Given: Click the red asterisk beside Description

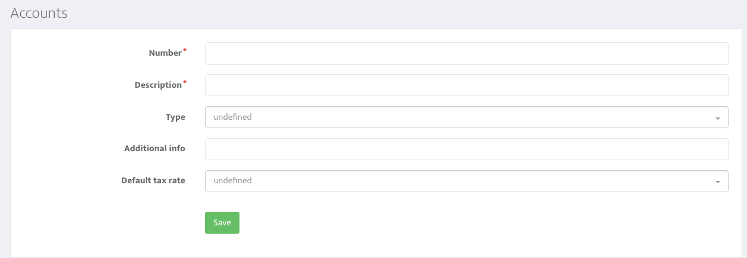Looking at the screenshot, I should (x=184, y=83).
